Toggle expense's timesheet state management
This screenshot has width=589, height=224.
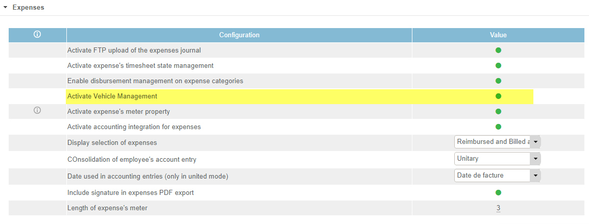[x=498, y=65]
